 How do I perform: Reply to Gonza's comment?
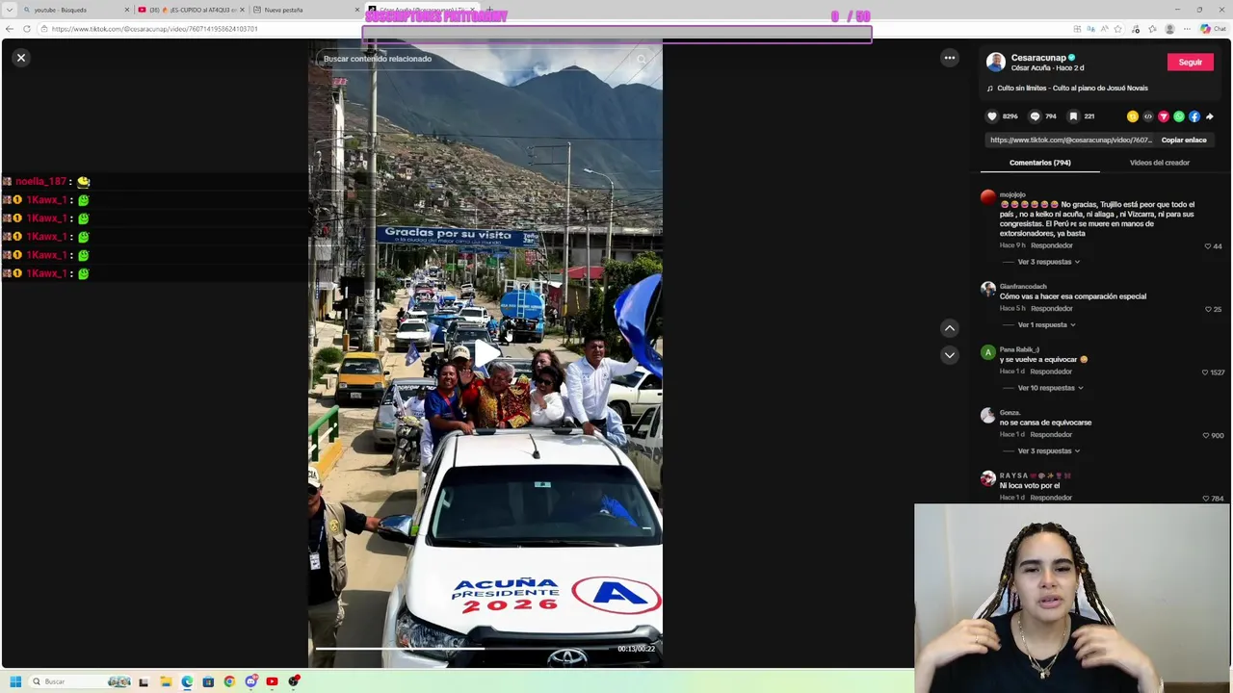pyautogui.click(x=1052, y=435)
